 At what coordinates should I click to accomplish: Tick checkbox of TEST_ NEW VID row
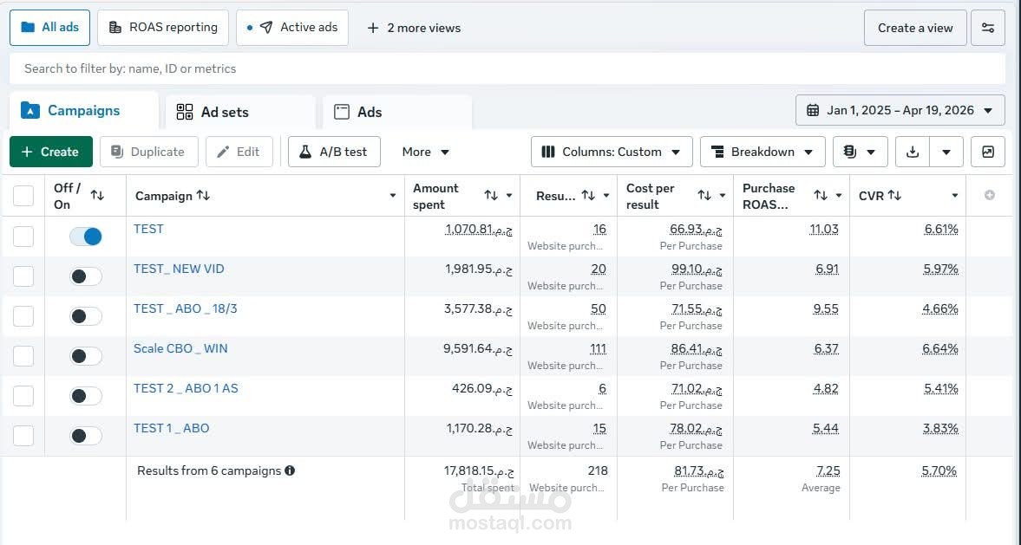23,276
